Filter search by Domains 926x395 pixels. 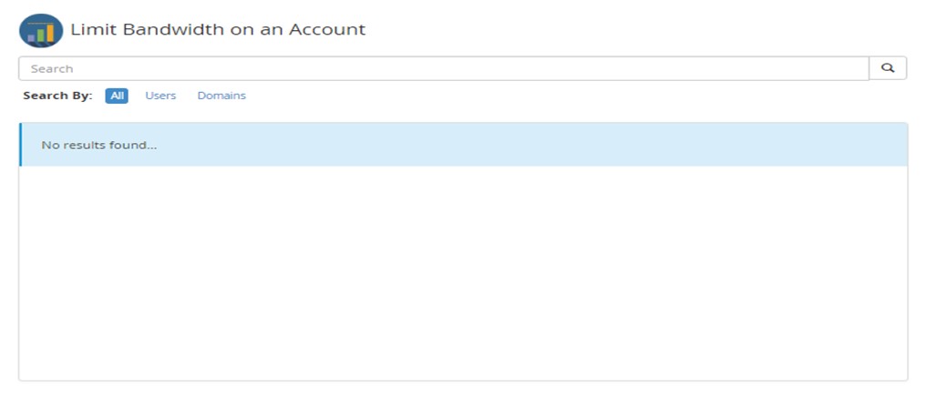coord(221,96)
